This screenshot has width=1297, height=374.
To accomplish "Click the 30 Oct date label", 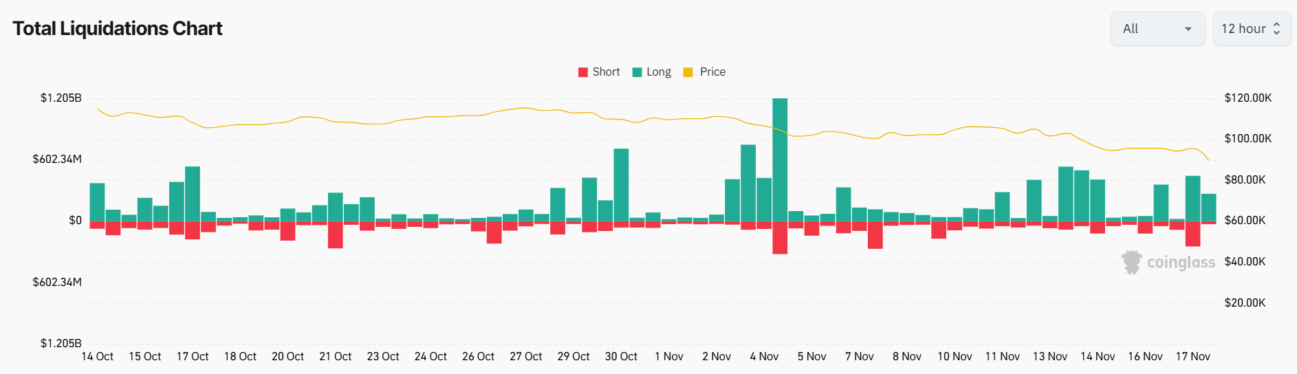I will point(621,356).
